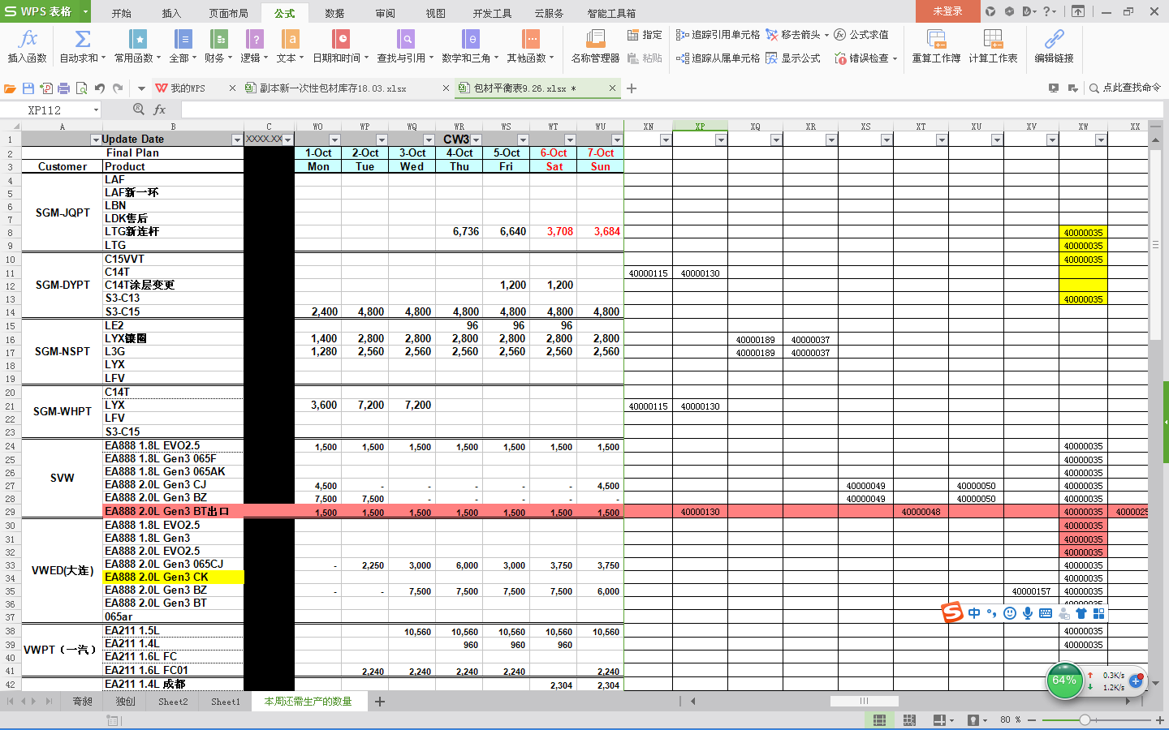The height and width of the screenshot is (730, 1169).
Task: Switch to the 插入 ribbon tab
Action: [171, 13]
